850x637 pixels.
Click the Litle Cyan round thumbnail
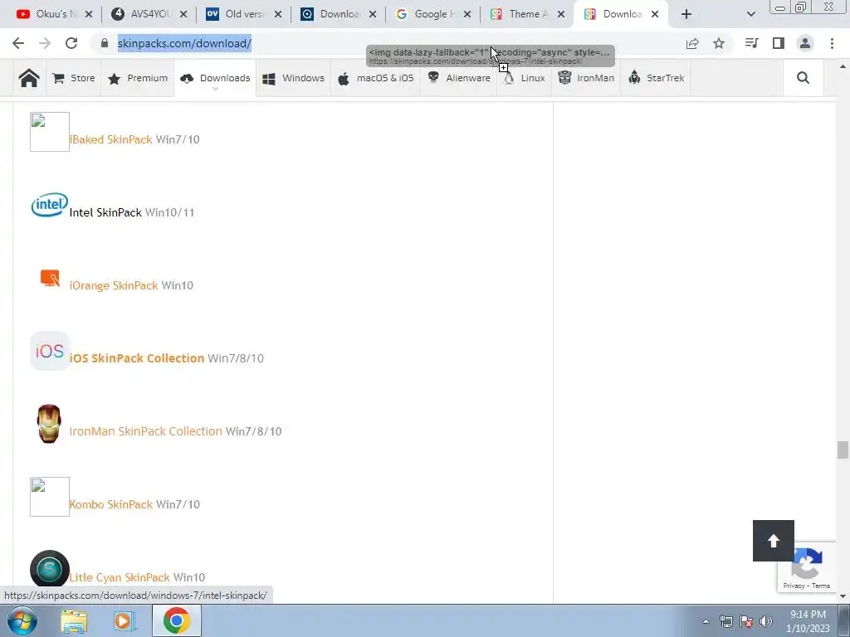(49, 569)
